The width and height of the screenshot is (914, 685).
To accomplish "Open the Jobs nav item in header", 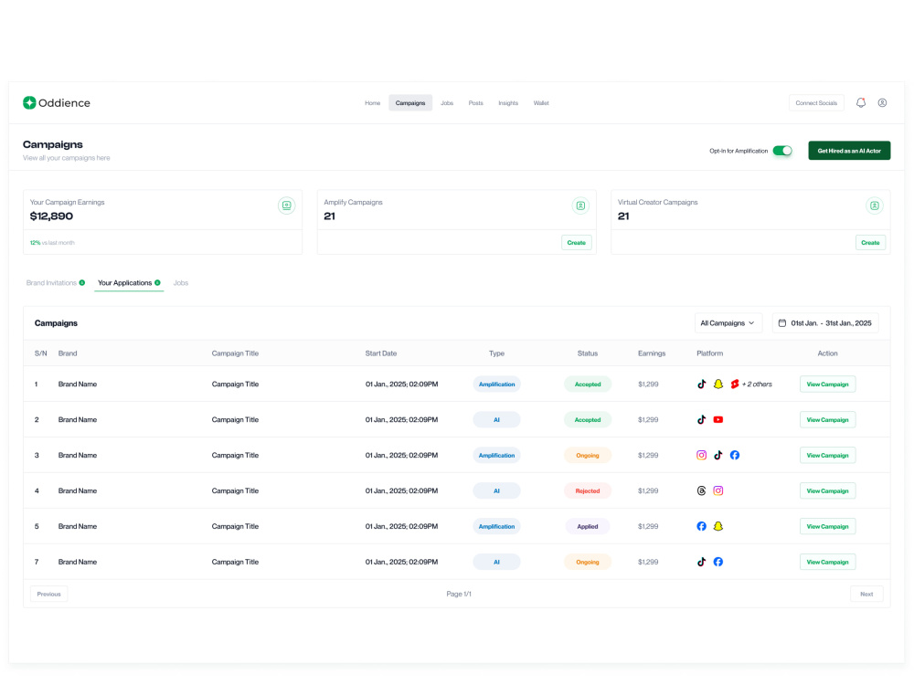I will pos(447,102).
